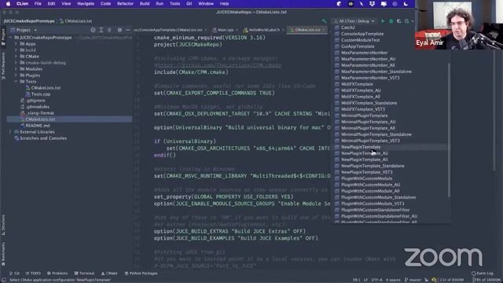Click the expand all icon in Project panel

101,30
